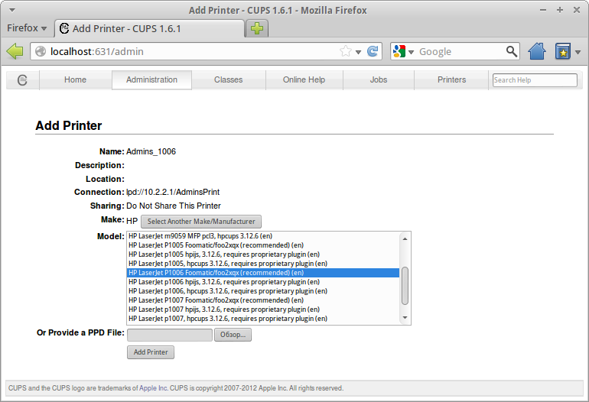
Task: Click the search magnifier icon
Action: click(511, 51)
